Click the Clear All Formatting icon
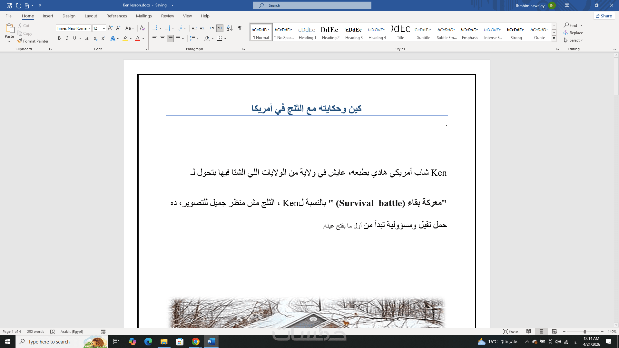 (142, 28)
